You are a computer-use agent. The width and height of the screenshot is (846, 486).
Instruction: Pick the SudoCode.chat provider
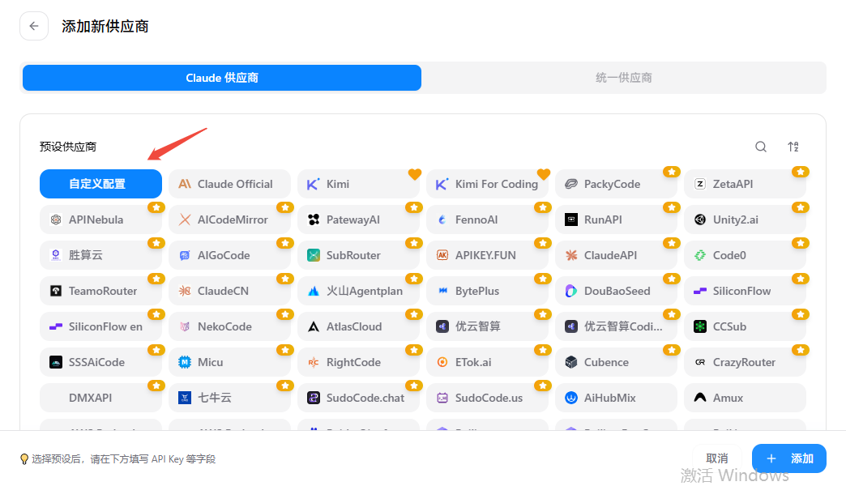tap(358, 398)
